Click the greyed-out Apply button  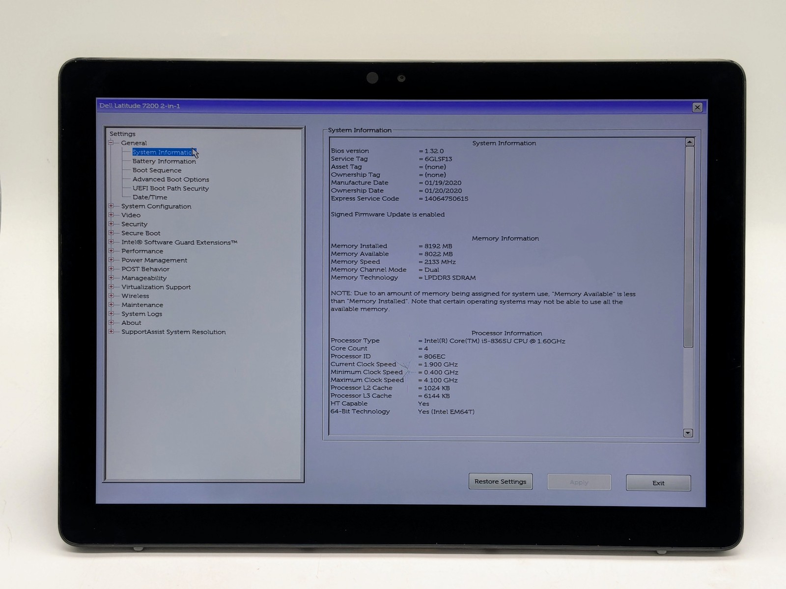click(579, 482)
